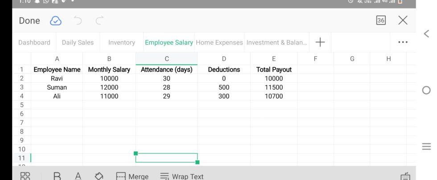Open the three-dot sheet tabs overflow menu
The height and width of the screenshot is (180, 437).
click(403, 42)
